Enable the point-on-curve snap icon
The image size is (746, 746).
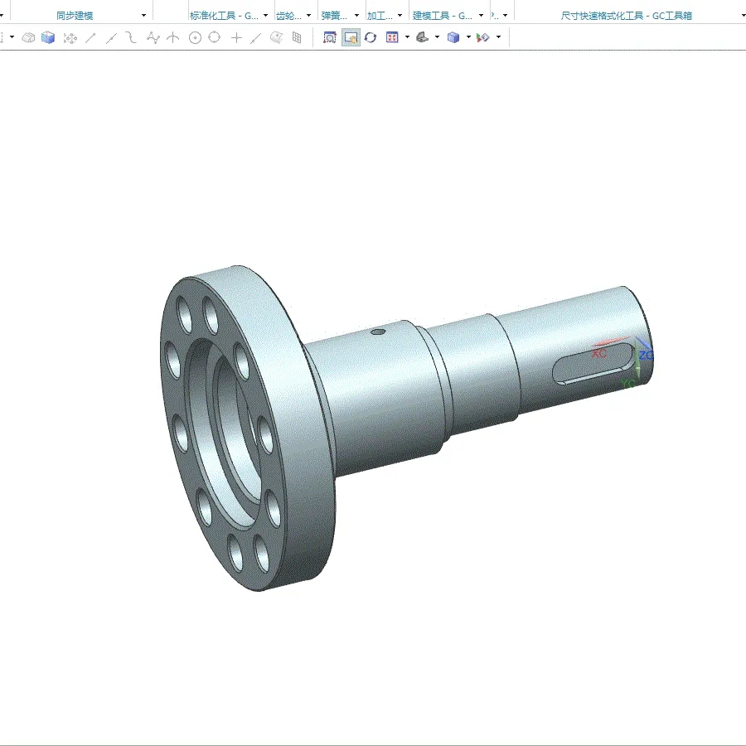[256, 37]
